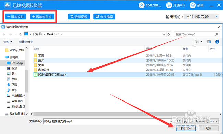Screen dimensions: 223x134
Task: Change the view layout icon
Action: 197,42
